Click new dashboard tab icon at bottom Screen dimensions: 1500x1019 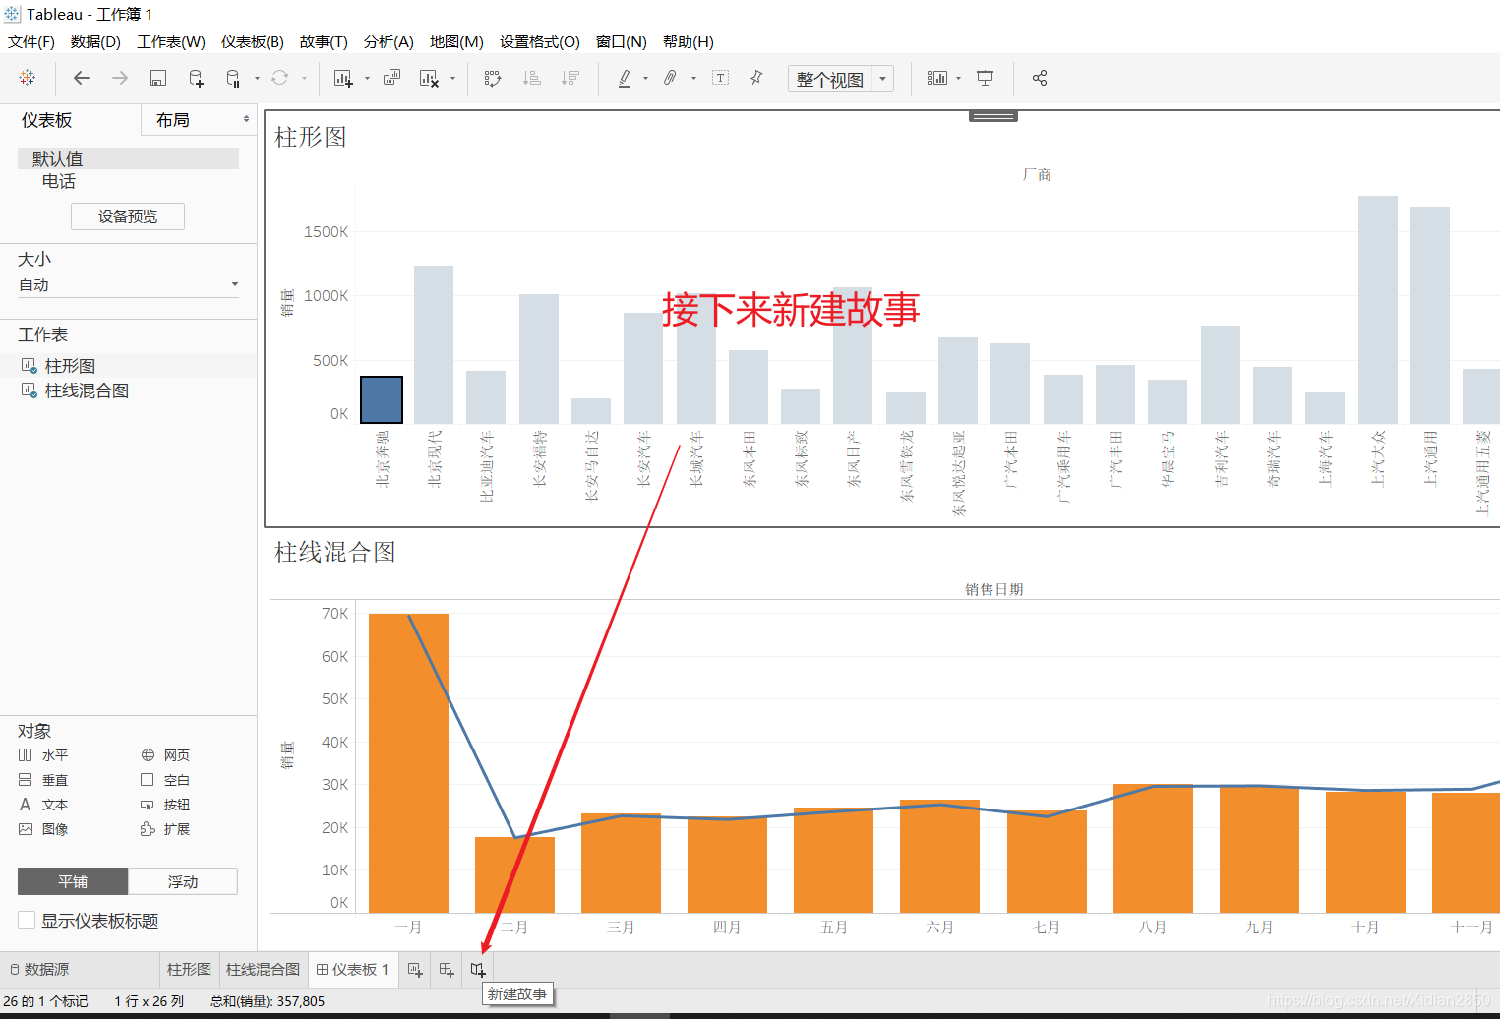point(447,970)
